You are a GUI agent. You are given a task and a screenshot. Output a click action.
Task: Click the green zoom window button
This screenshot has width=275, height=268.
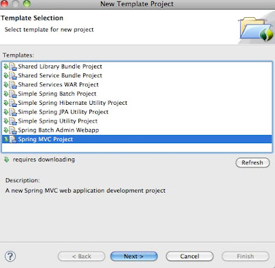click(27, 3)
